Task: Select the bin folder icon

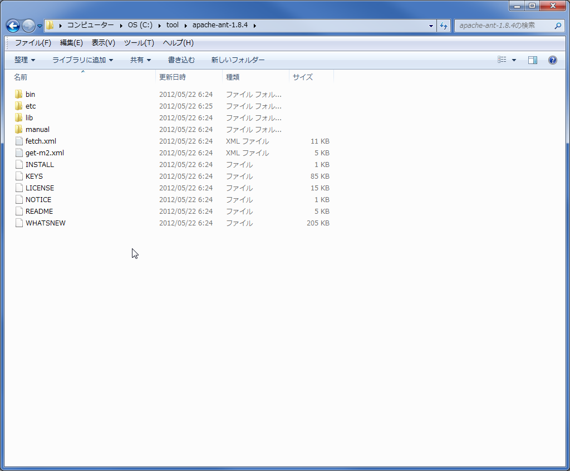Action: (19, 94)
